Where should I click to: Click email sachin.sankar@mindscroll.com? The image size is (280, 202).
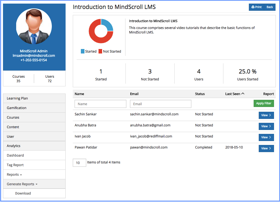coord(154,114)
